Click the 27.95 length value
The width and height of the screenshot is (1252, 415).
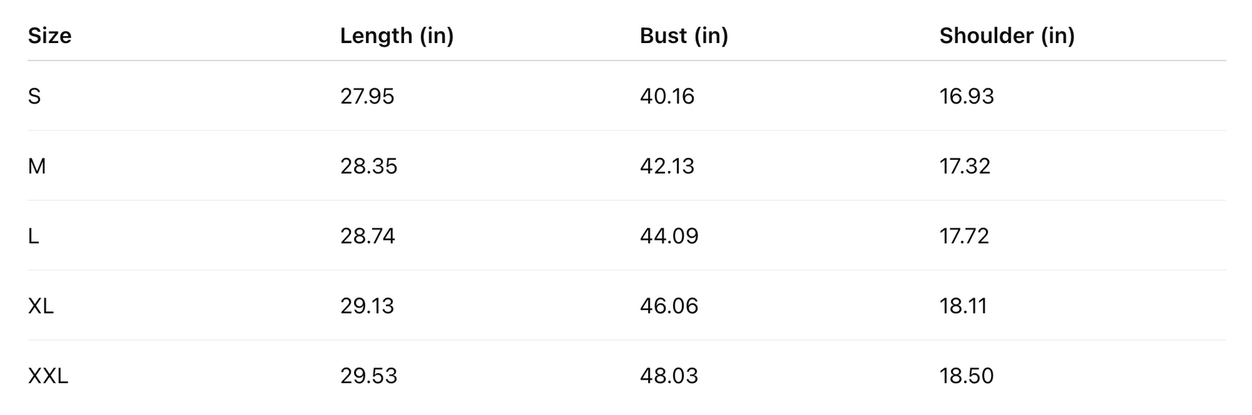click(x=367, y=96)
